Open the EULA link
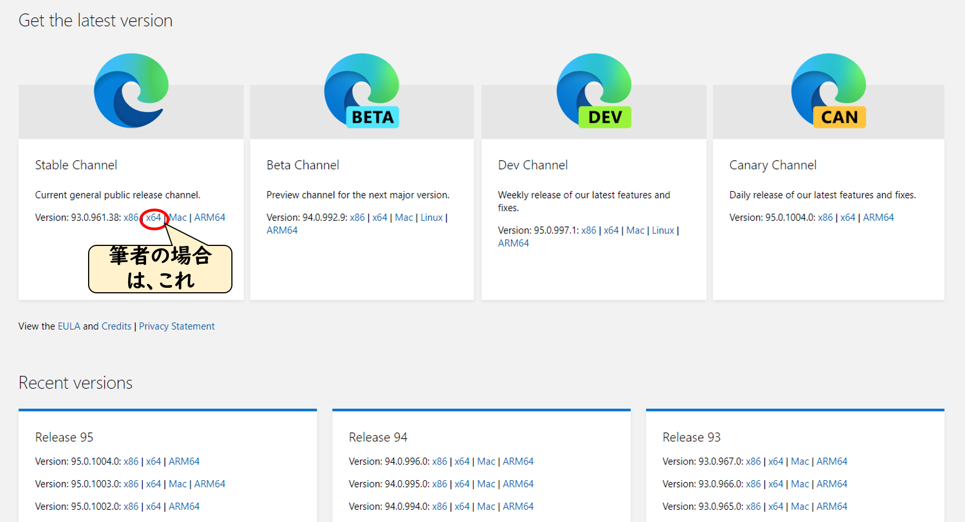 [x=69, y=326]
